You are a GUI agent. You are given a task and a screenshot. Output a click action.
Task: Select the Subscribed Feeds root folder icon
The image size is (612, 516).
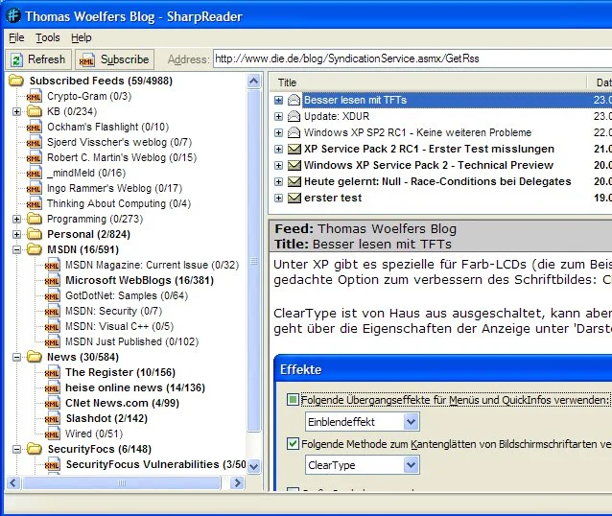tap(16, 81)
